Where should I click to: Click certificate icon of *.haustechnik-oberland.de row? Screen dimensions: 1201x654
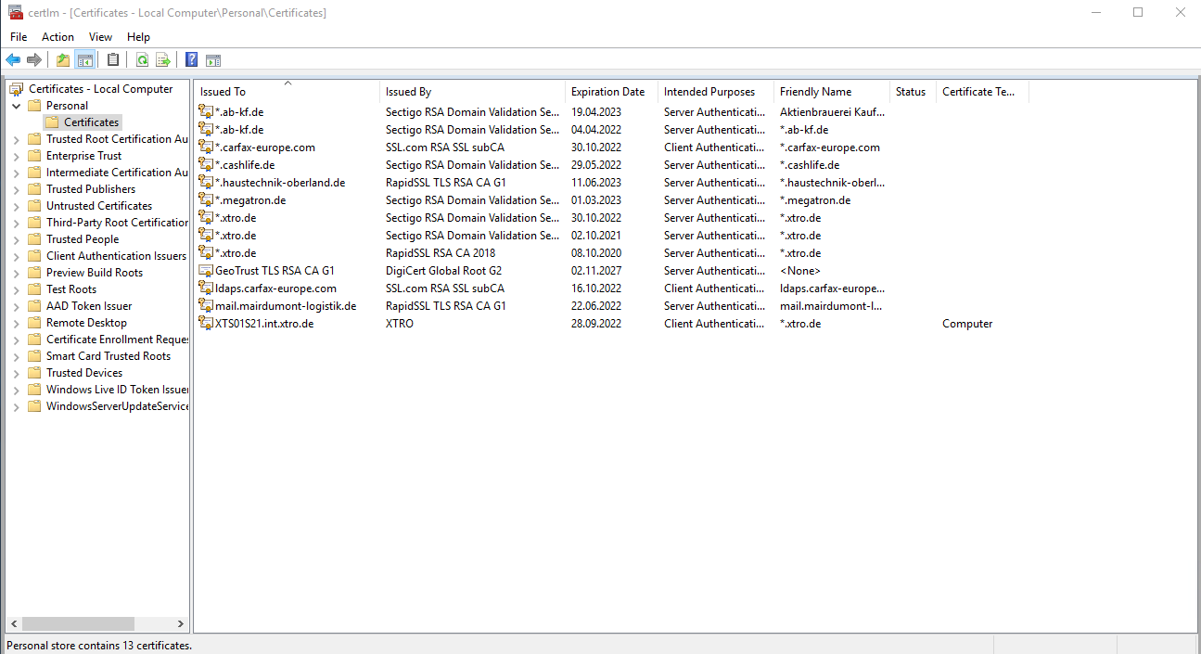206,182
